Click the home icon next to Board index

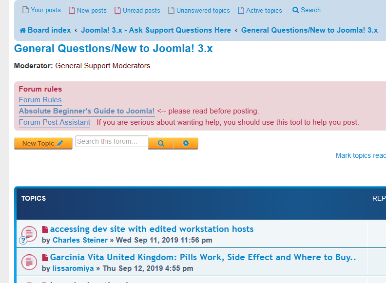[x=22, y=30]
